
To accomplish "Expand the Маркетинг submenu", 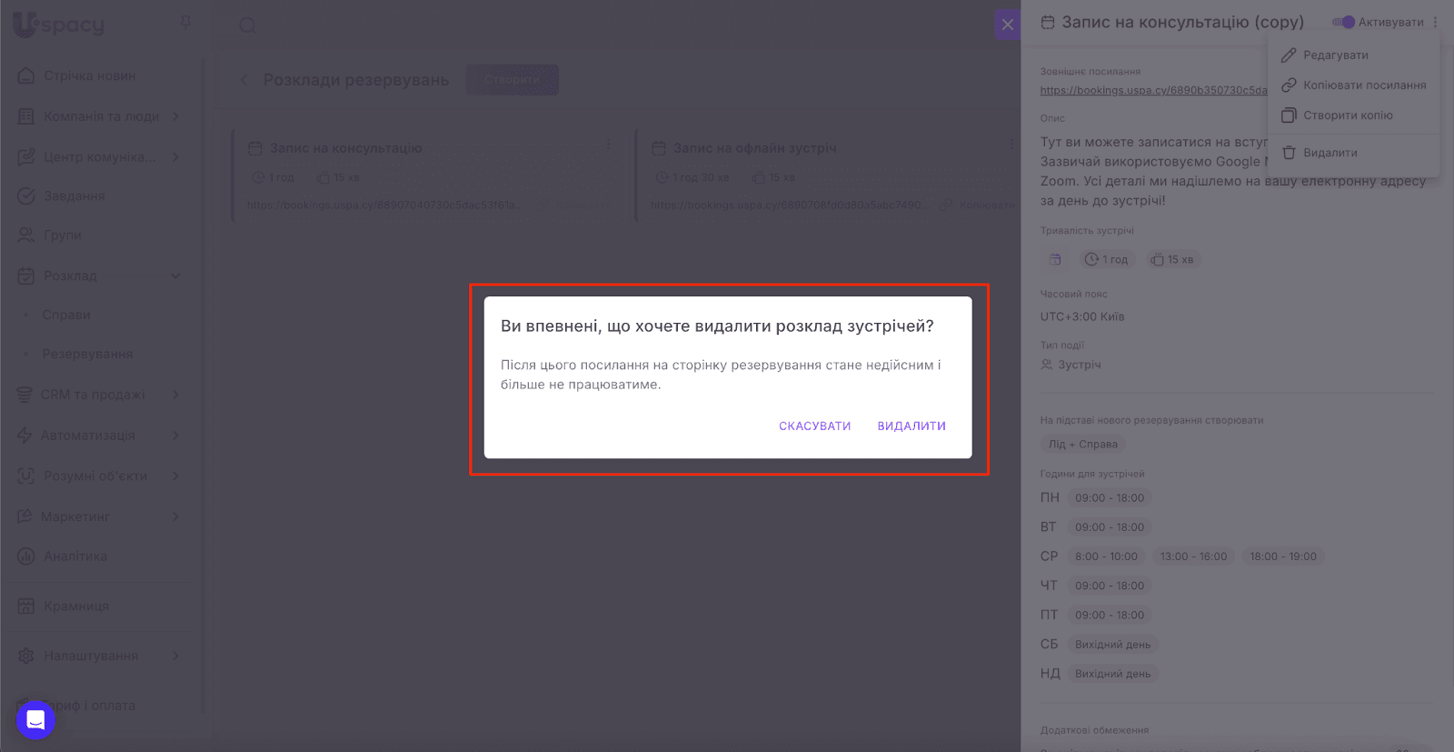I will coord(175,516).
